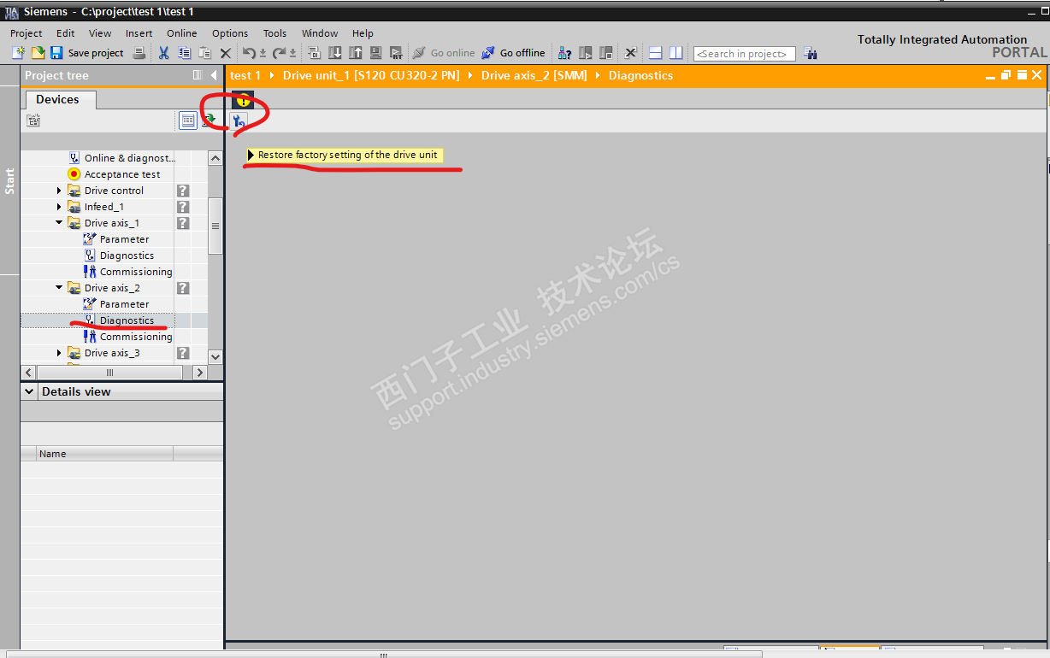Toggle the project tree table view icon
1050x658 pixels.
pyautogui.click(x=188, y=120)
